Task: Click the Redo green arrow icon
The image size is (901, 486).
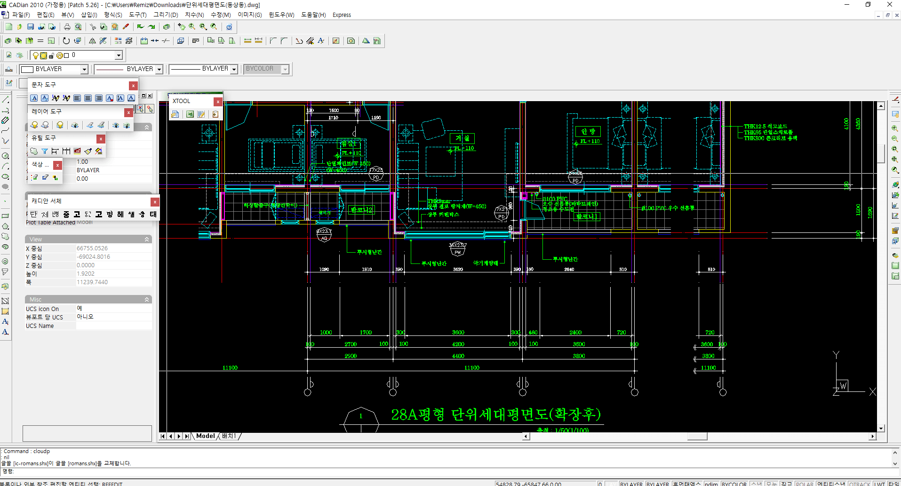Action: point(151,27)
